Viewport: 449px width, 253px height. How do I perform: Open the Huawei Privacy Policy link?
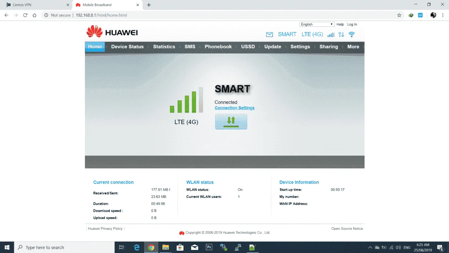click(x=105, y=229)
